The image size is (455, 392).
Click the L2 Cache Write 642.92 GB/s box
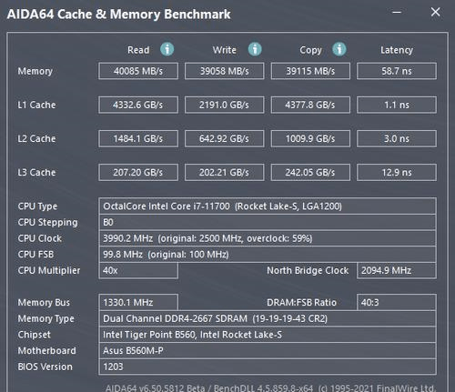[225, 139]
